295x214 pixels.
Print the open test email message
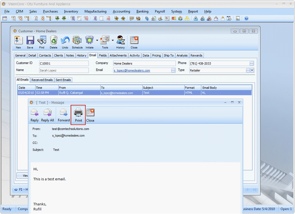click(x=78, y=115)
